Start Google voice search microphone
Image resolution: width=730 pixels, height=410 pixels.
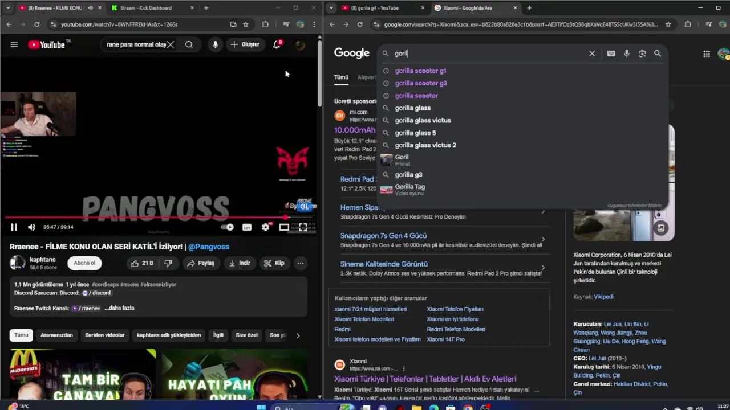click(626, 54)
